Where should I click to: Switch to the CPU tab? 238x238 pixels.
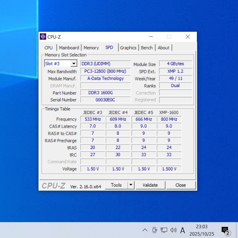[x=48, y=48]
